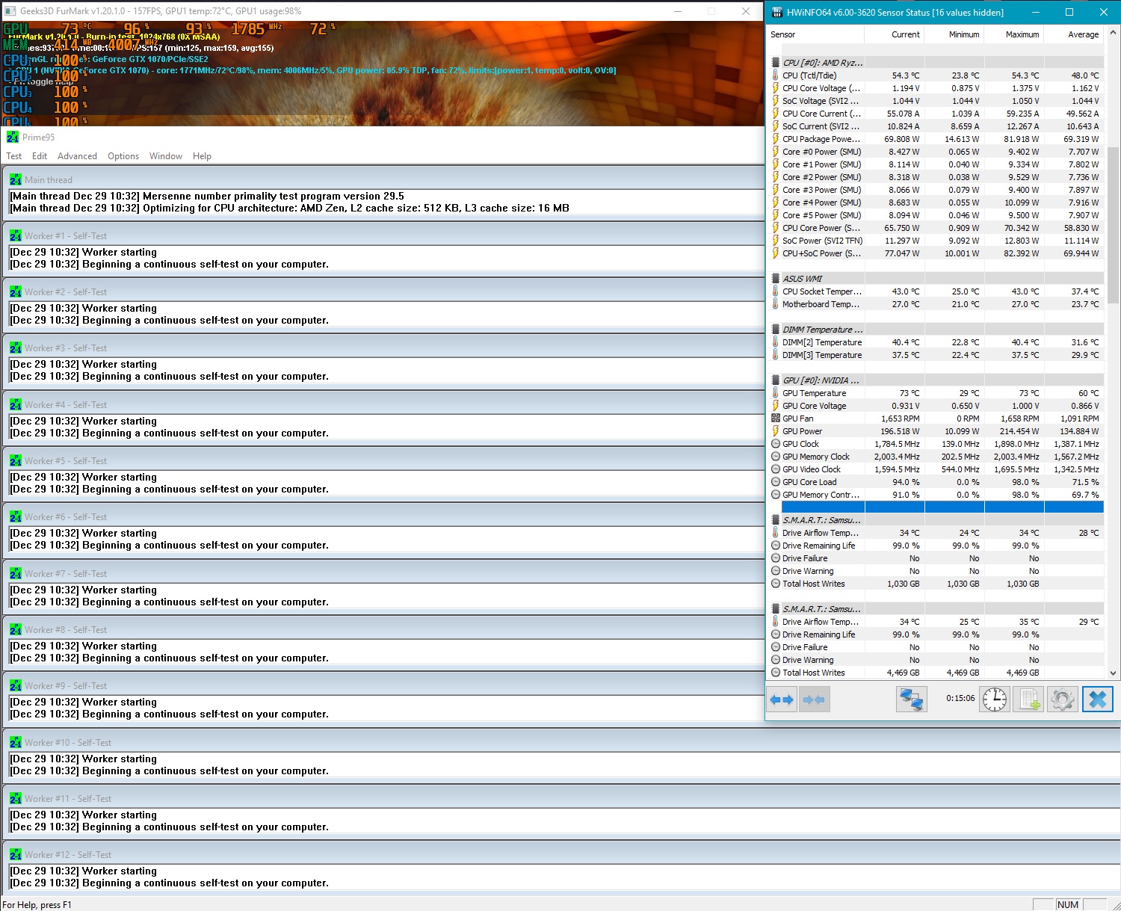Click the Sensor column header
1121x911 pixels.
[x=816, y=34]
